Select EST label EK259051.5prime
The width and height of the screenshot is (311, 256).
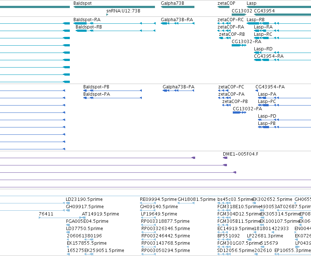104,251
